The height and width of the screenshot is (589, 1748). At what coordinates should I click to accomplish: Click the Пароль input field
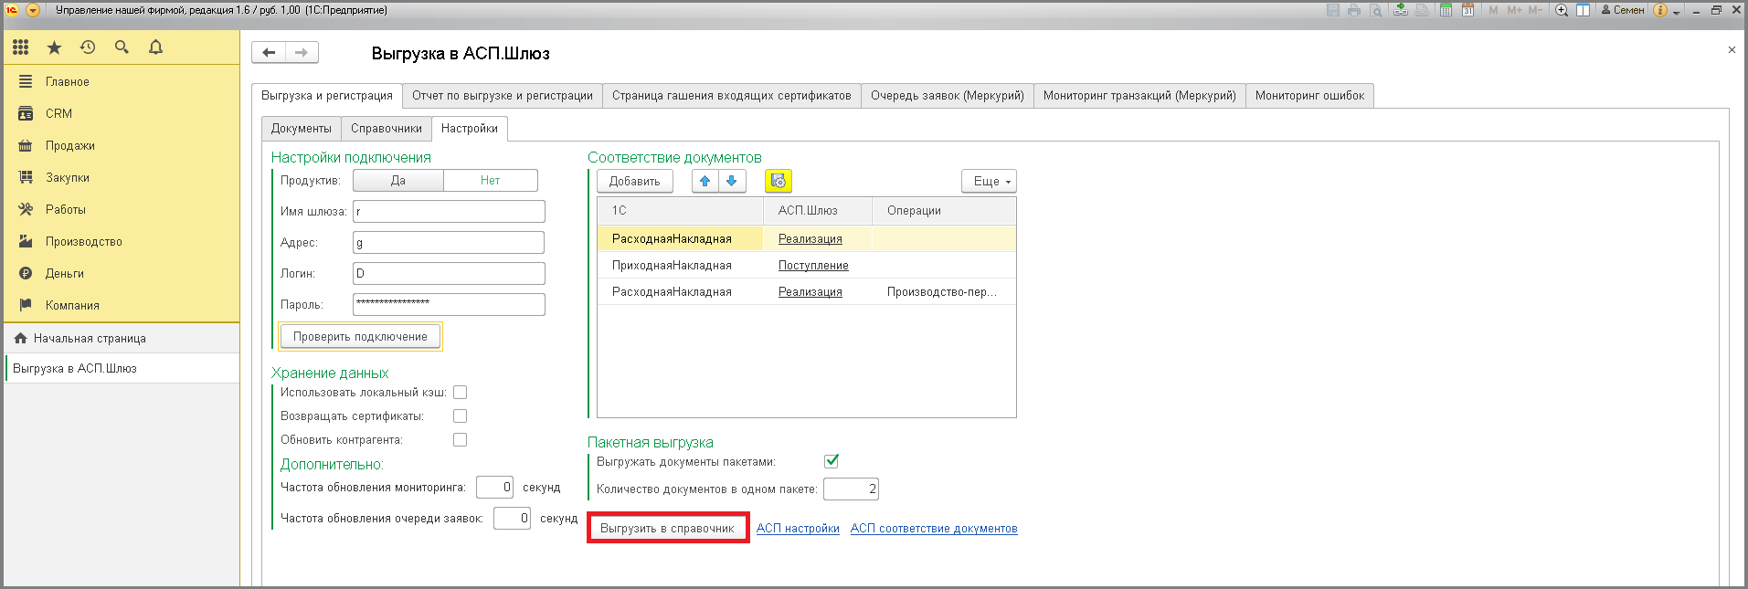coord(449,304)
